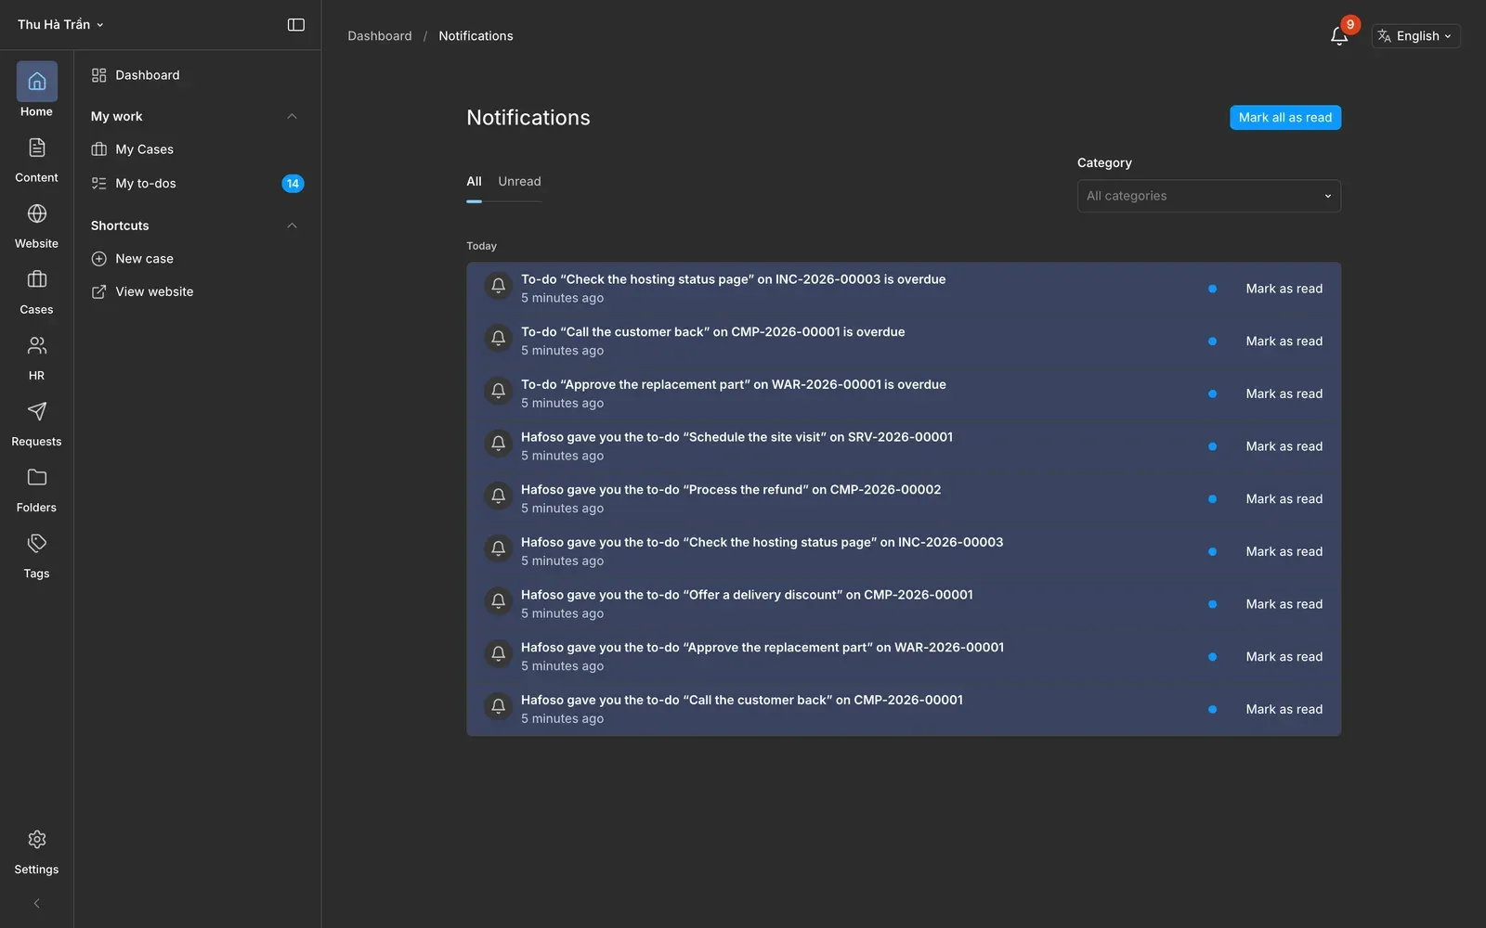1486x928 pixels.
Task: Collapse the sidebar with the left arrow
Action: click(36, 903)
